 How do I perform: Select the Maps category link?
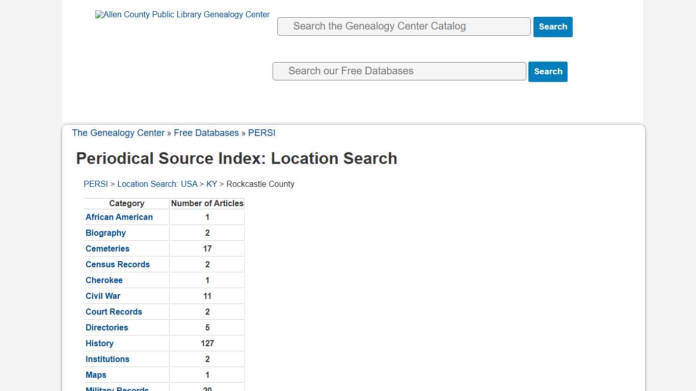pyautogui.click(x=96, y=375)
